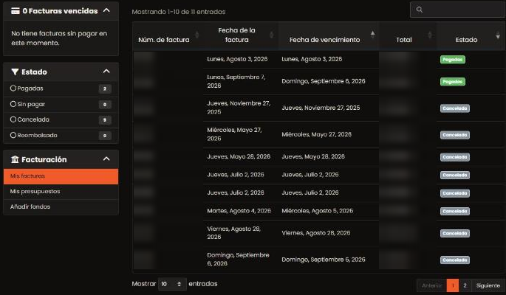Sort by Núm. de factura arrows
The image size is (506, 295).
click(x=196, y=35)
